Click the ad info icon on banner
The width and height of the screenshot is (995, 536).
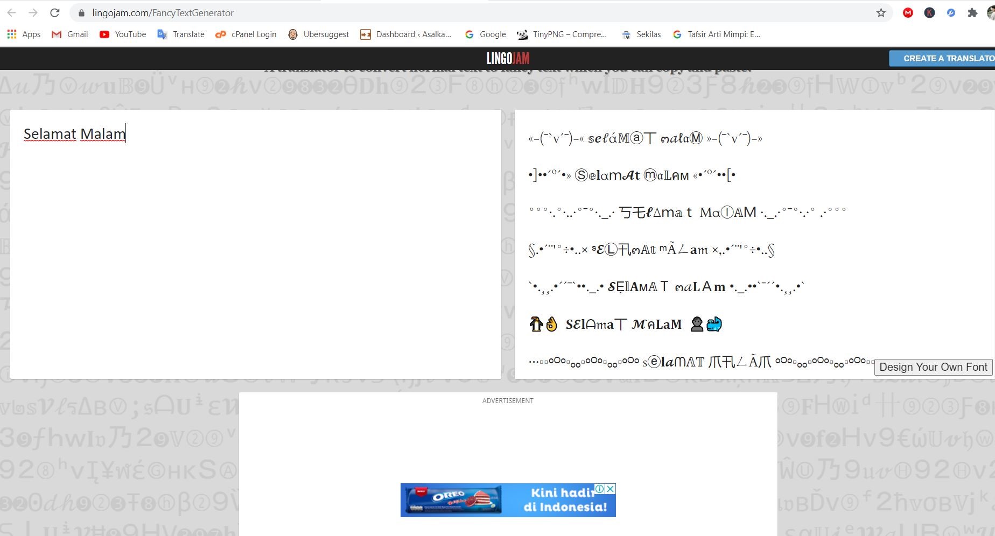coord(599,489)
